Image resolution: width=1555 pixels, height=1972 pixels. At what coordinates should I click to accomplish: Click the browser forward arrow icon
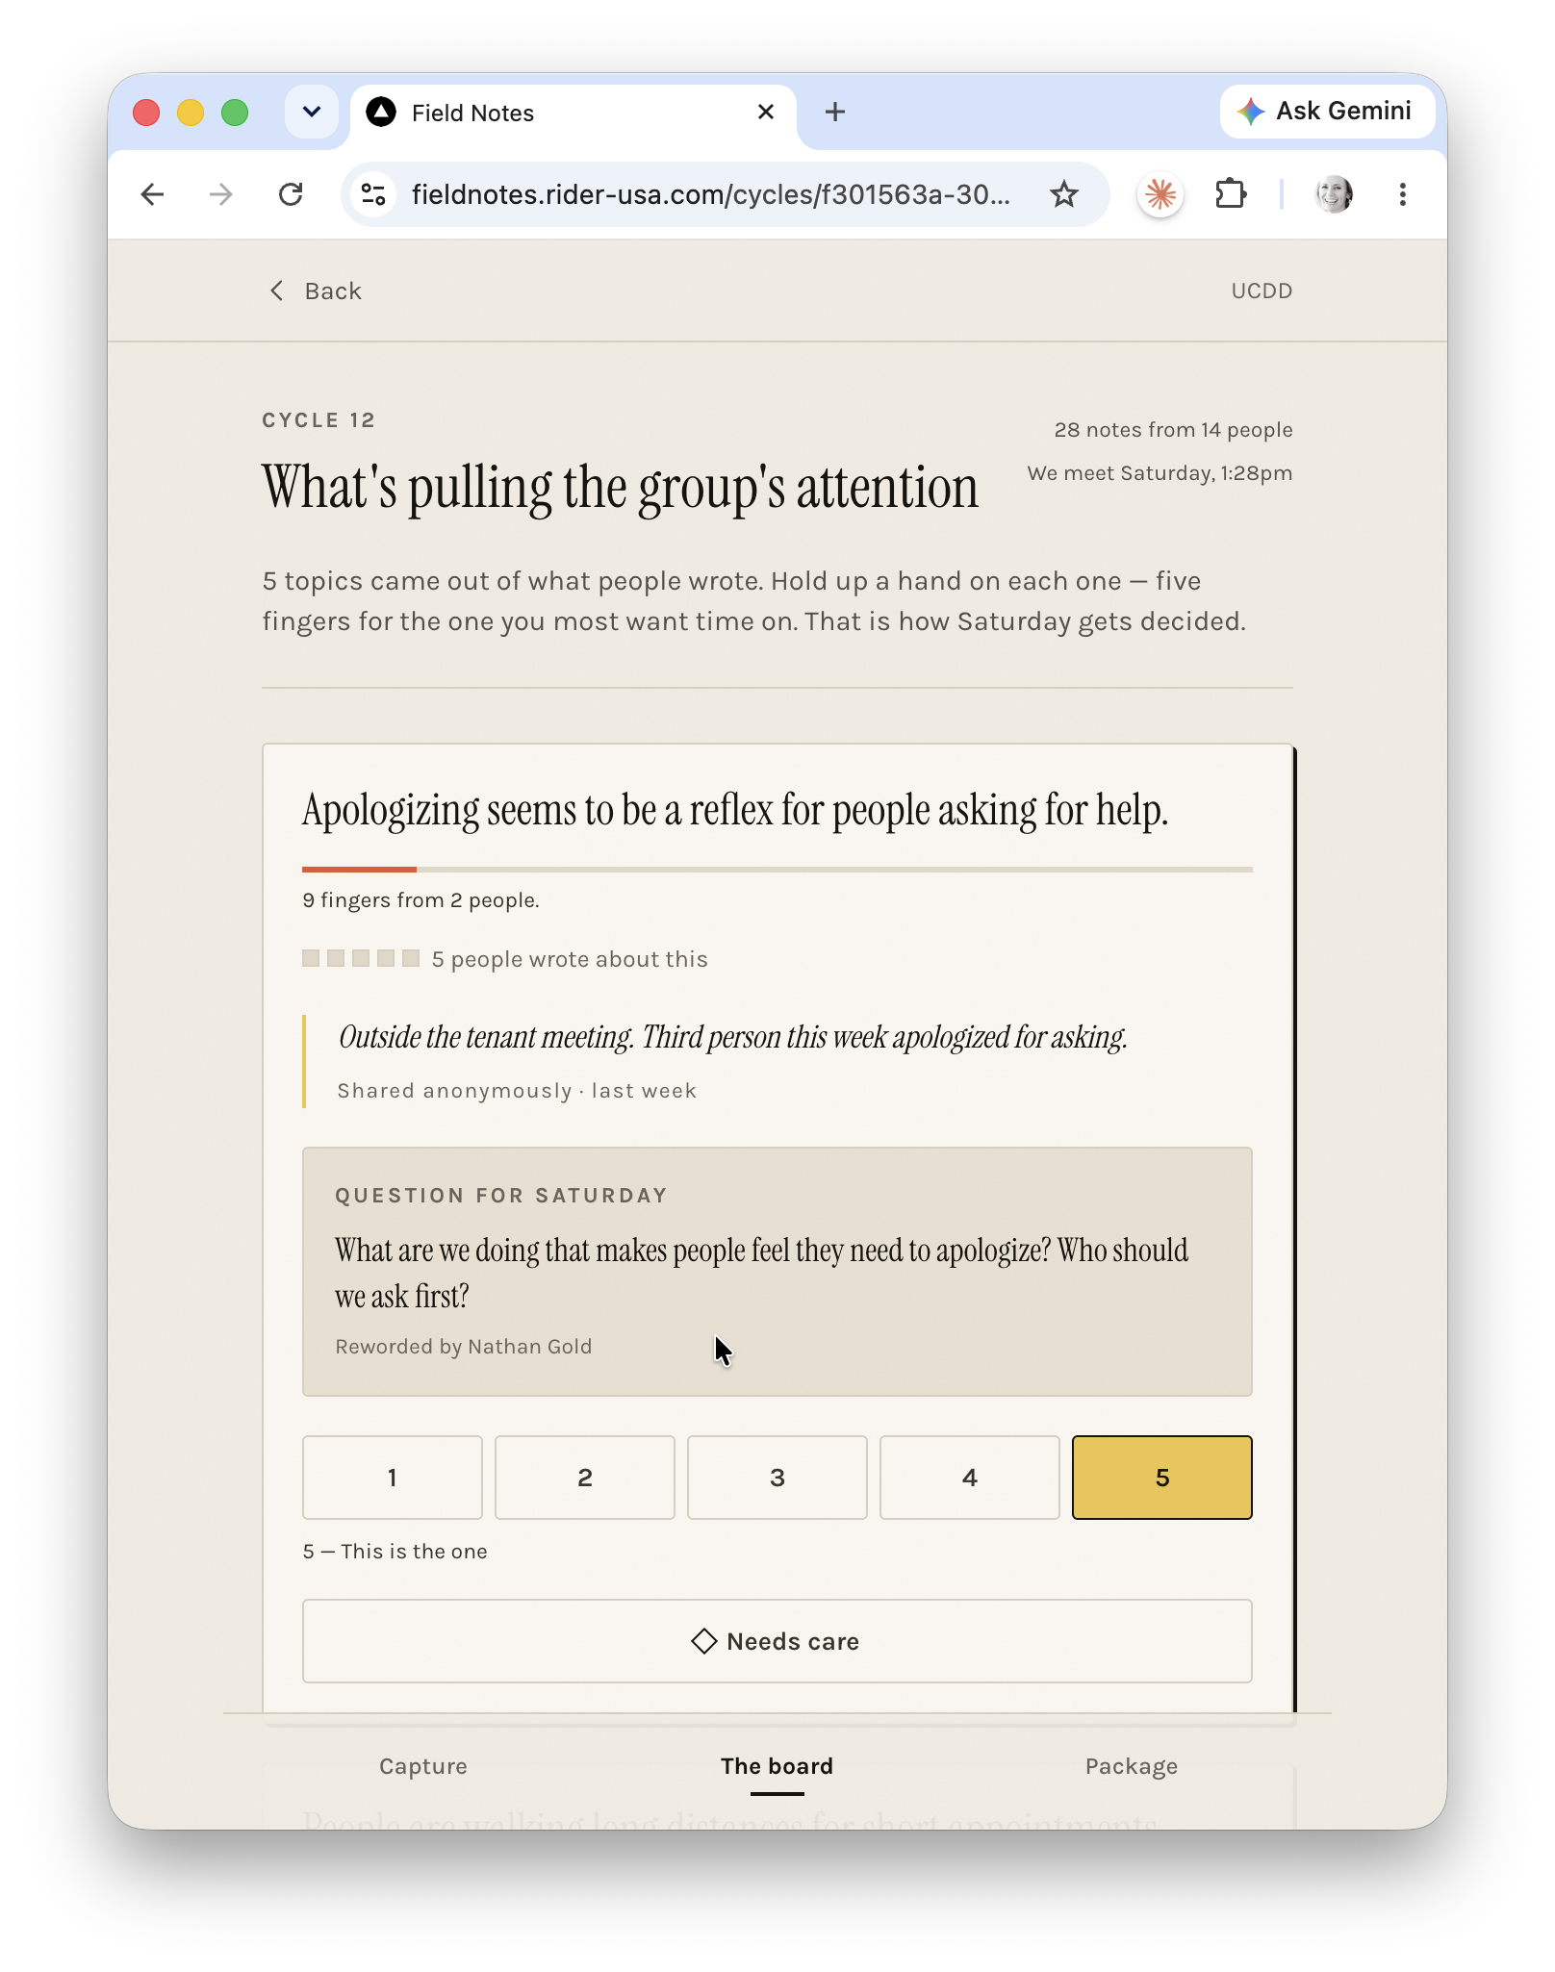pyautogui.click(x=221, y=194)
